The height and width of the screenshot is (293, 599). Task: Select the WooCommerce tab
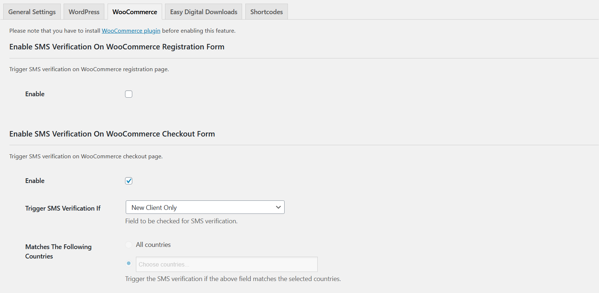click(135, 12)
